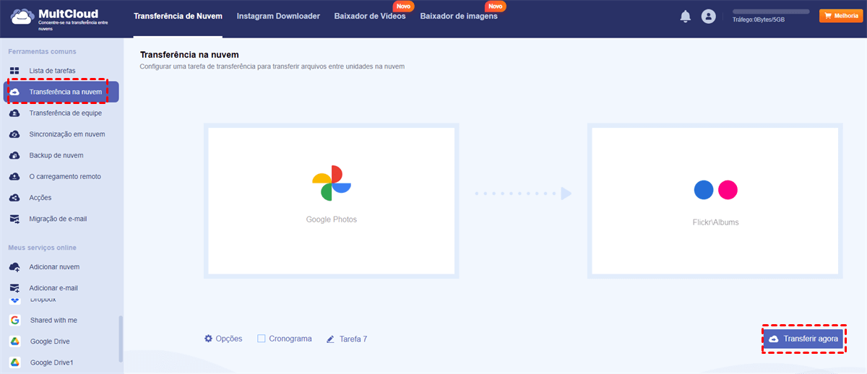Screen dimensions: 867x374
Task: Click the Adicionar e-mail label
Action: (53, 288)
